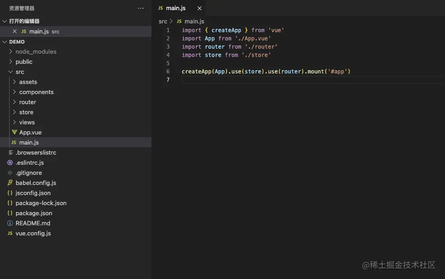Screen dimensions: 445x279
Task: Select the views folder name
Action: tap(27, 123)
